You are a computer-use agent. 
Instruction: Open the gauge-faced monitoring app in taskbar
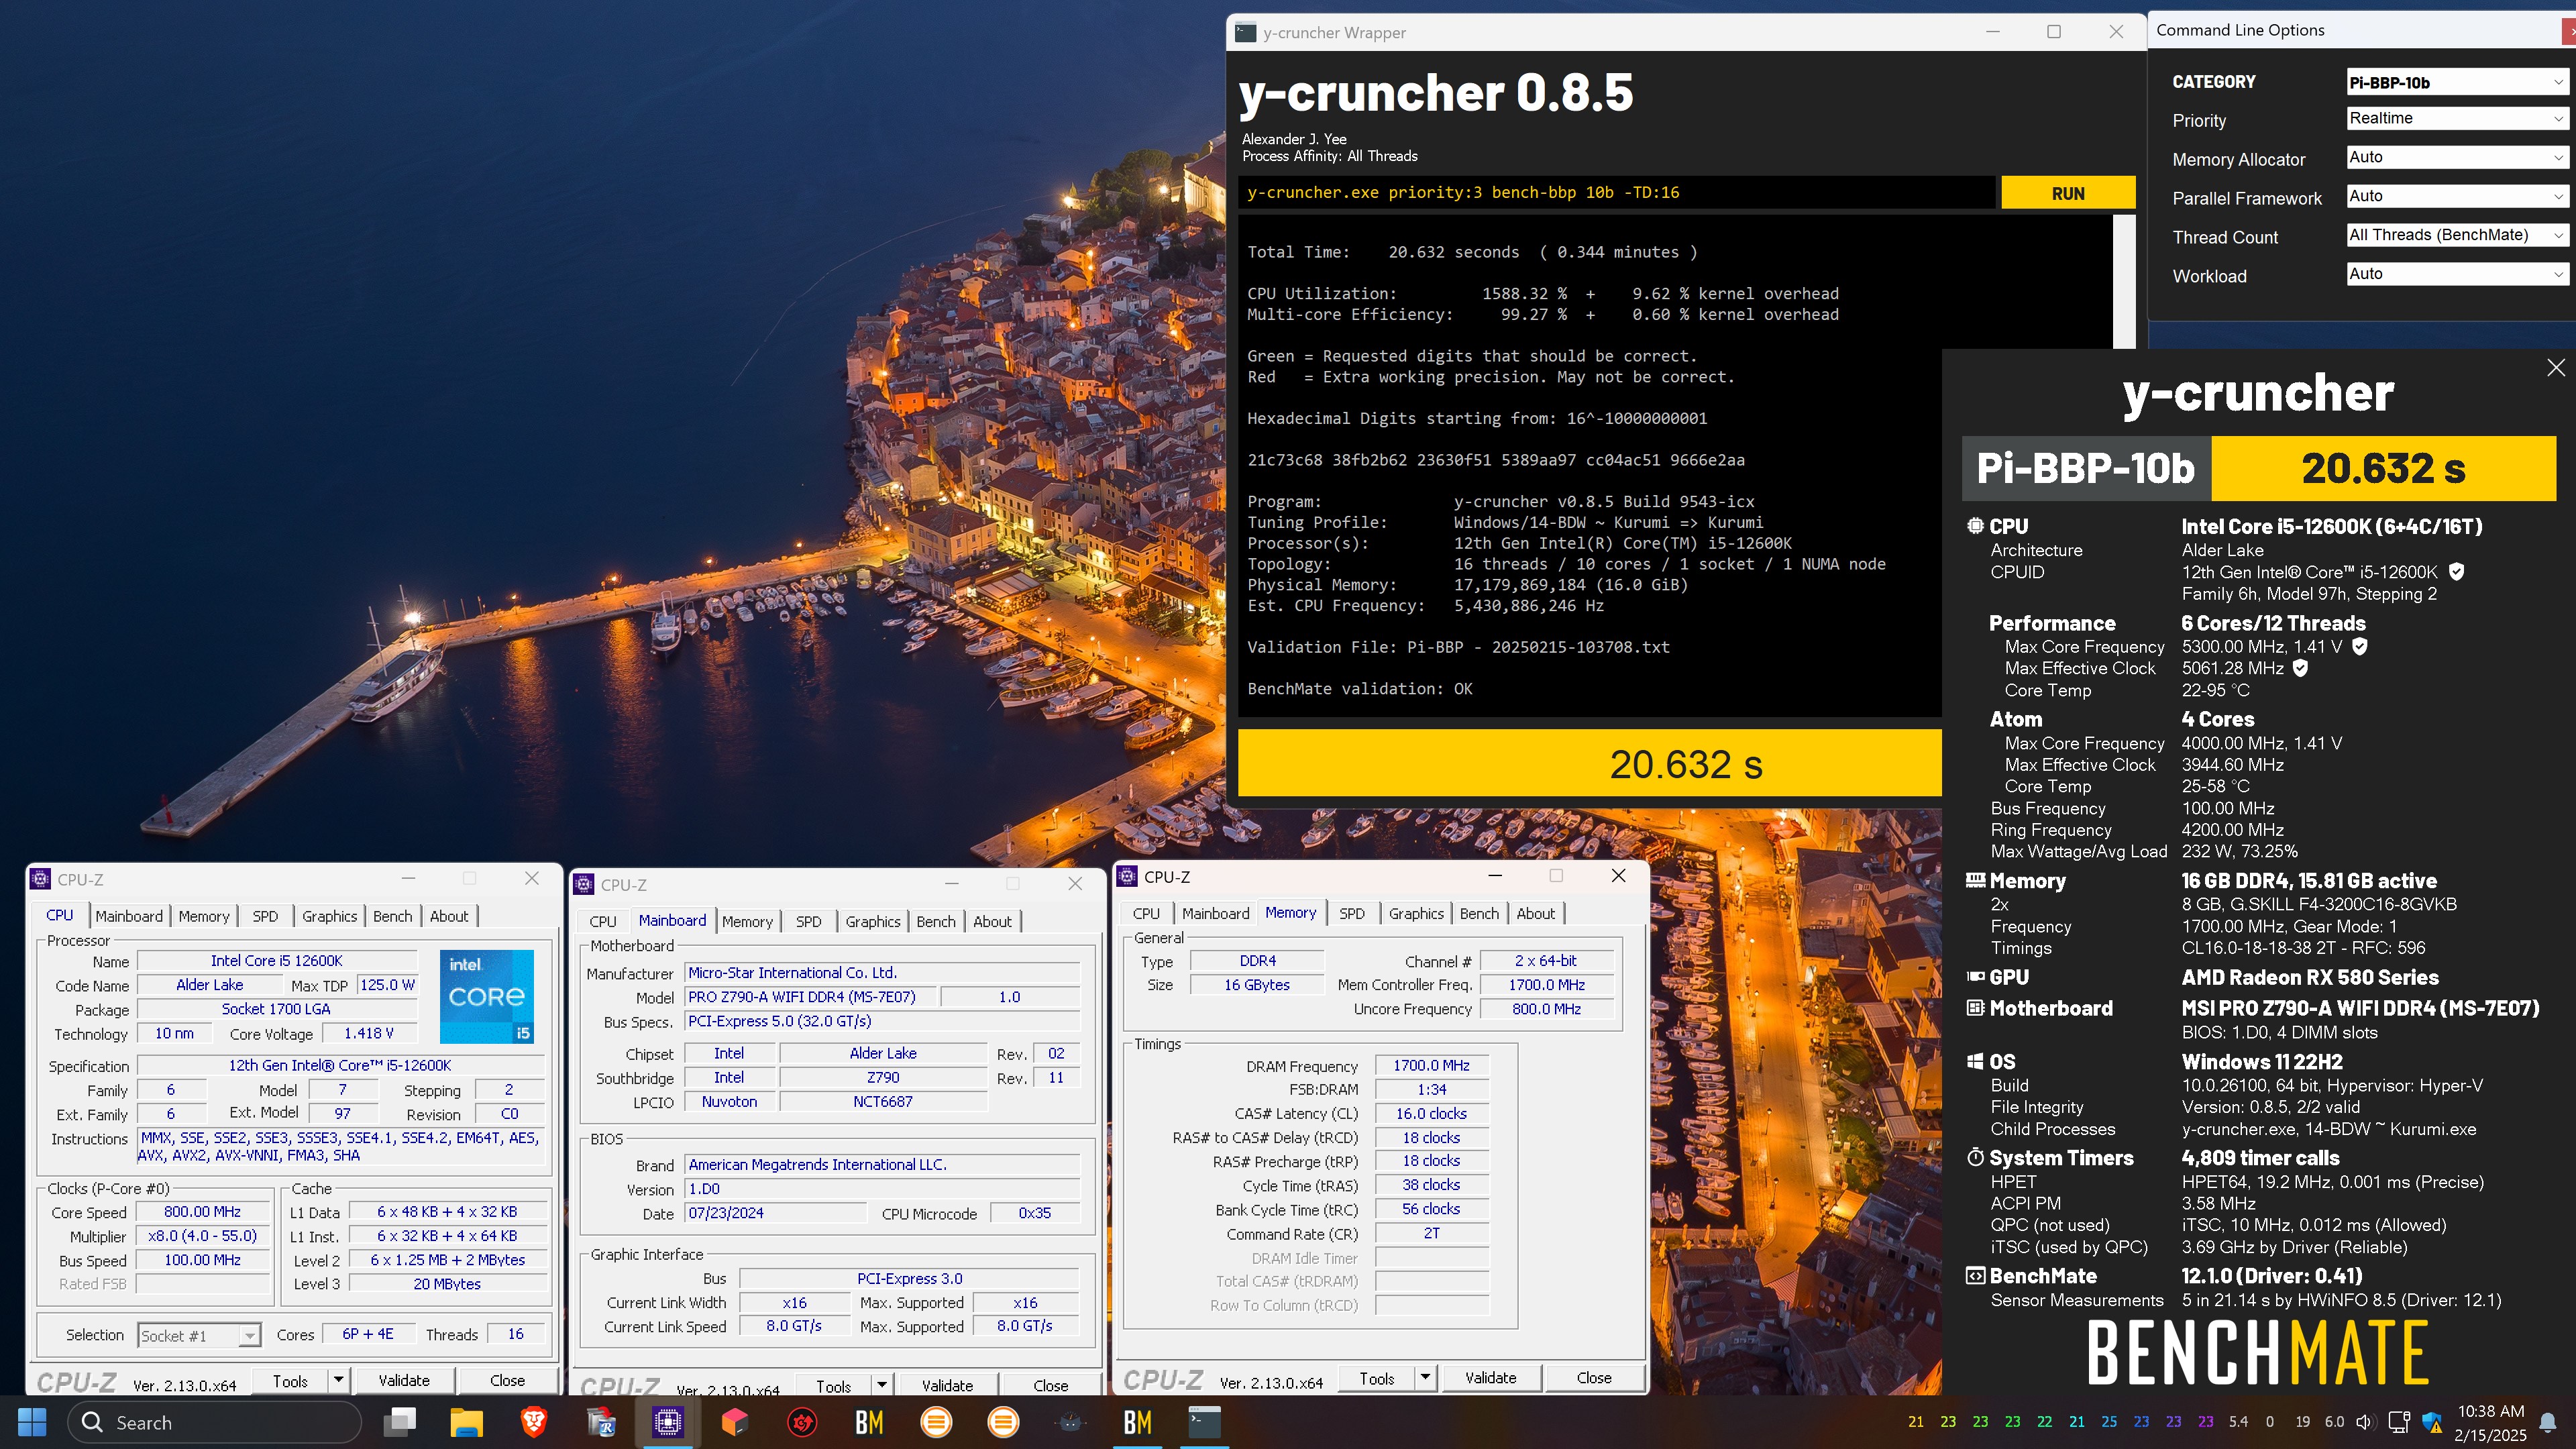pos(1070,1422)
